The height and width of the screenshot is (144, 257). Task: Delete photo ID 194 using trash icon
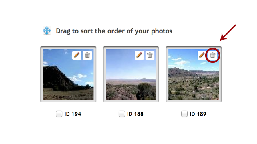pyautogui.click(x=87, y=55)
